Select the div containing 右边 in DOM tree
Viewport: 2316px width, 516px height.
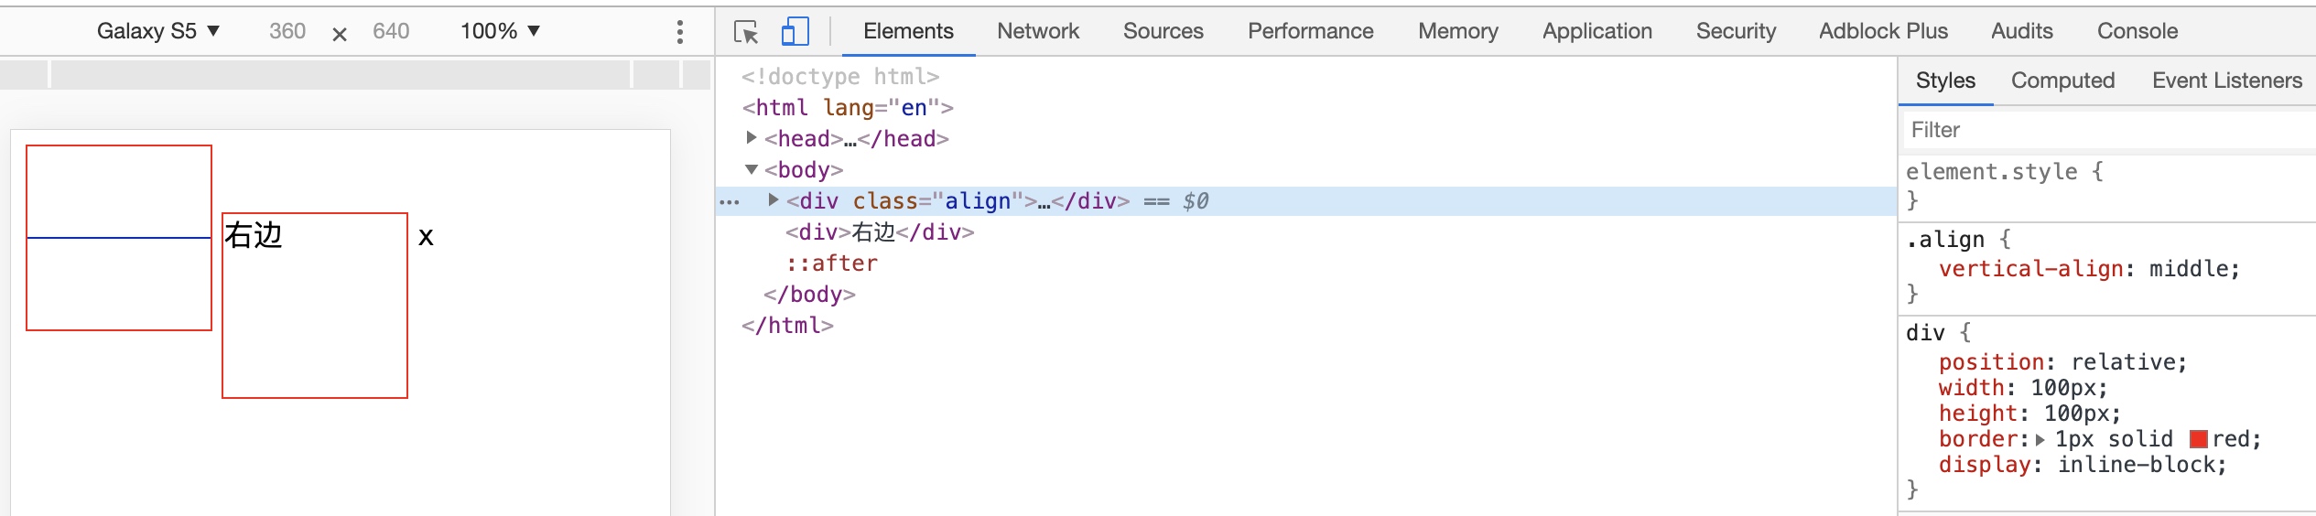pyautogui.click(x=879, y=232)
